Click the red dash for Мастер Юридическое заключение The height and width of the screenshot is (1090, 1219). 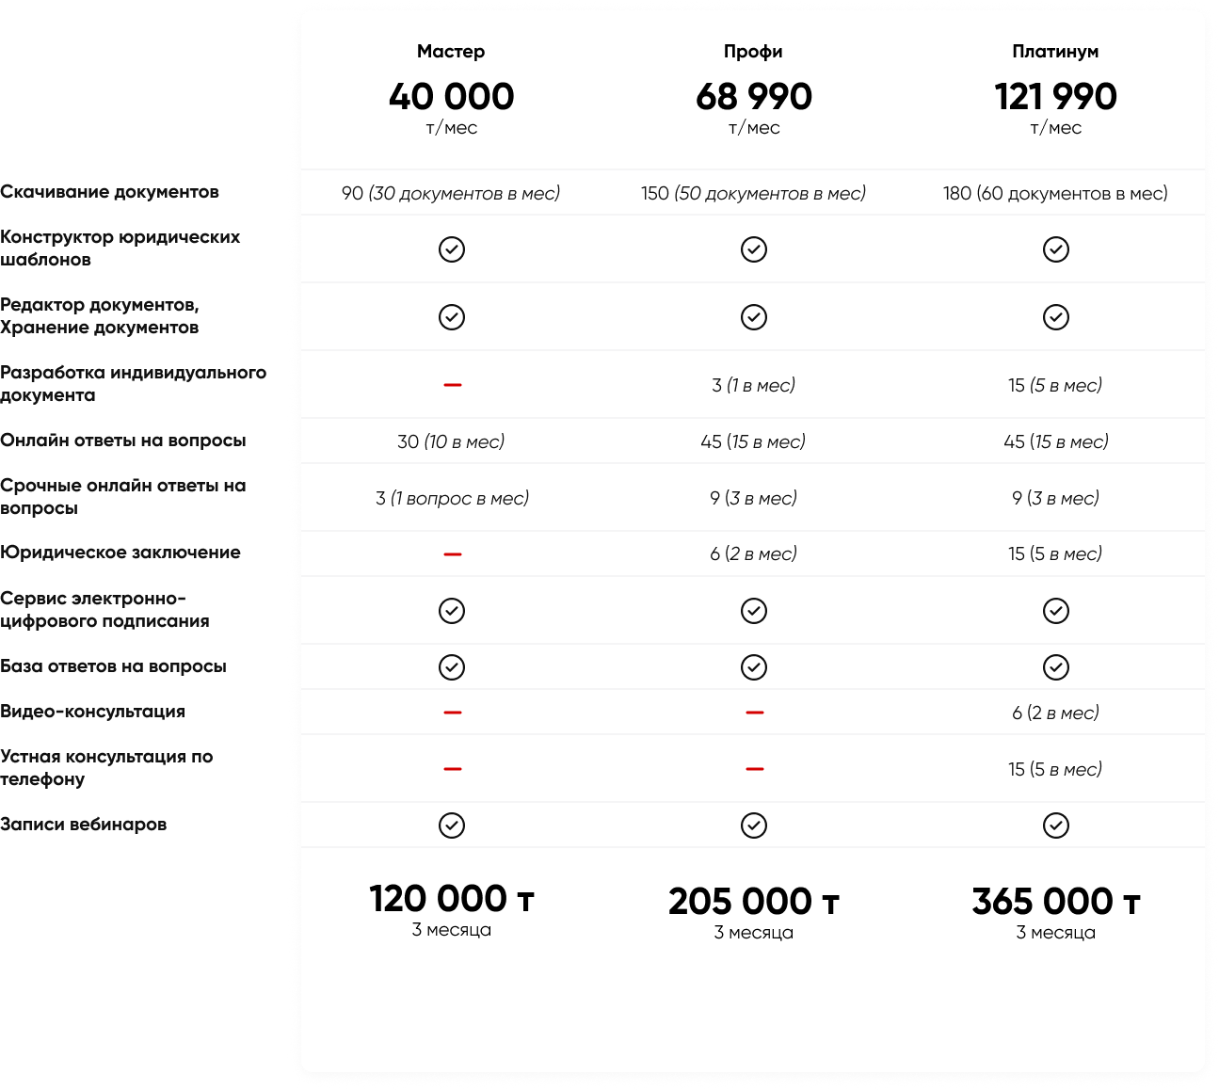click(452, 554)
